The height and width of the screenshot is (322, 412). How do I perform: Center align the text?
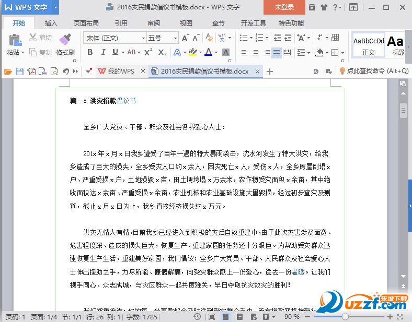point(255,52)
